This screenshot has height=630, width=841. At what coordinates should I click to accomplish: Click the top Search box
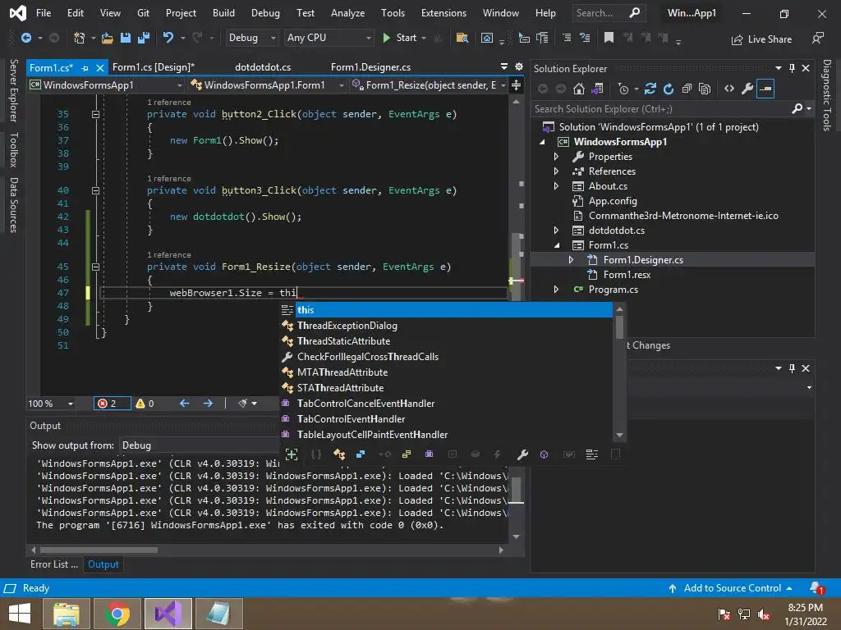coord(609,13)
